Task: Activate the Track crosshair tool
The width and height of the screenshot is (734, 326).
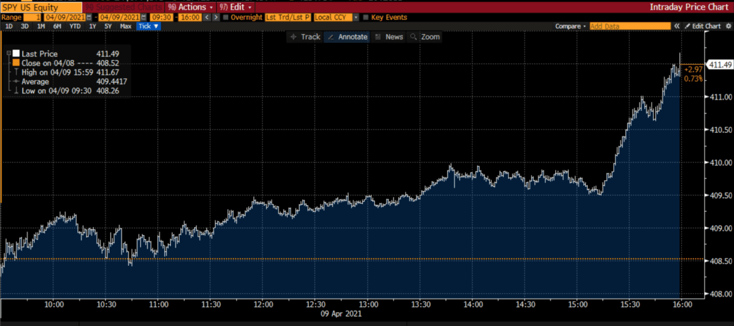Action: click(306, 37)
